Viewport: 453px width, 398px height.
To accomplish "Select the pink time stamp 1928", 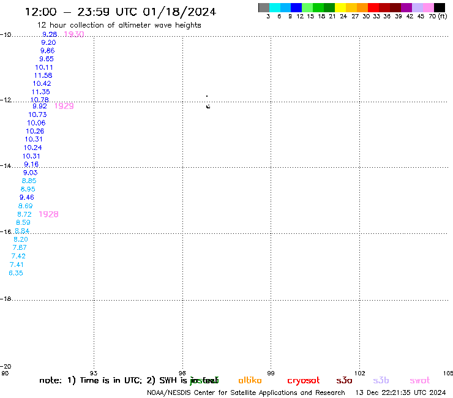I will click(x=48, y=214).
